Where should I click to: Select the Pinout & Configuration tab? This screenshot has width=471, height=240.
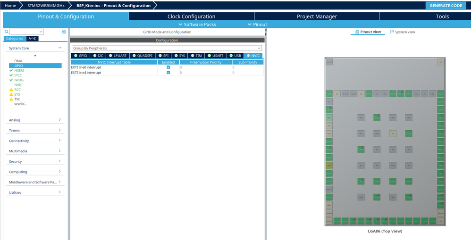click(x=66, y=17)
